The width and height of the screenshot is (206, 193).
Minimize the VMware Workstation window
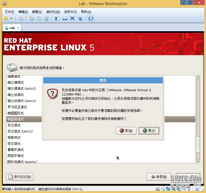point(183,3)
